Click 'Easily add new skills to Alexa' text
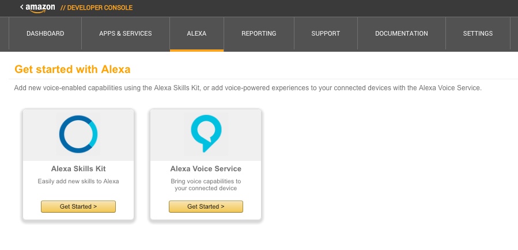518x250 pixels. point(78,181)
